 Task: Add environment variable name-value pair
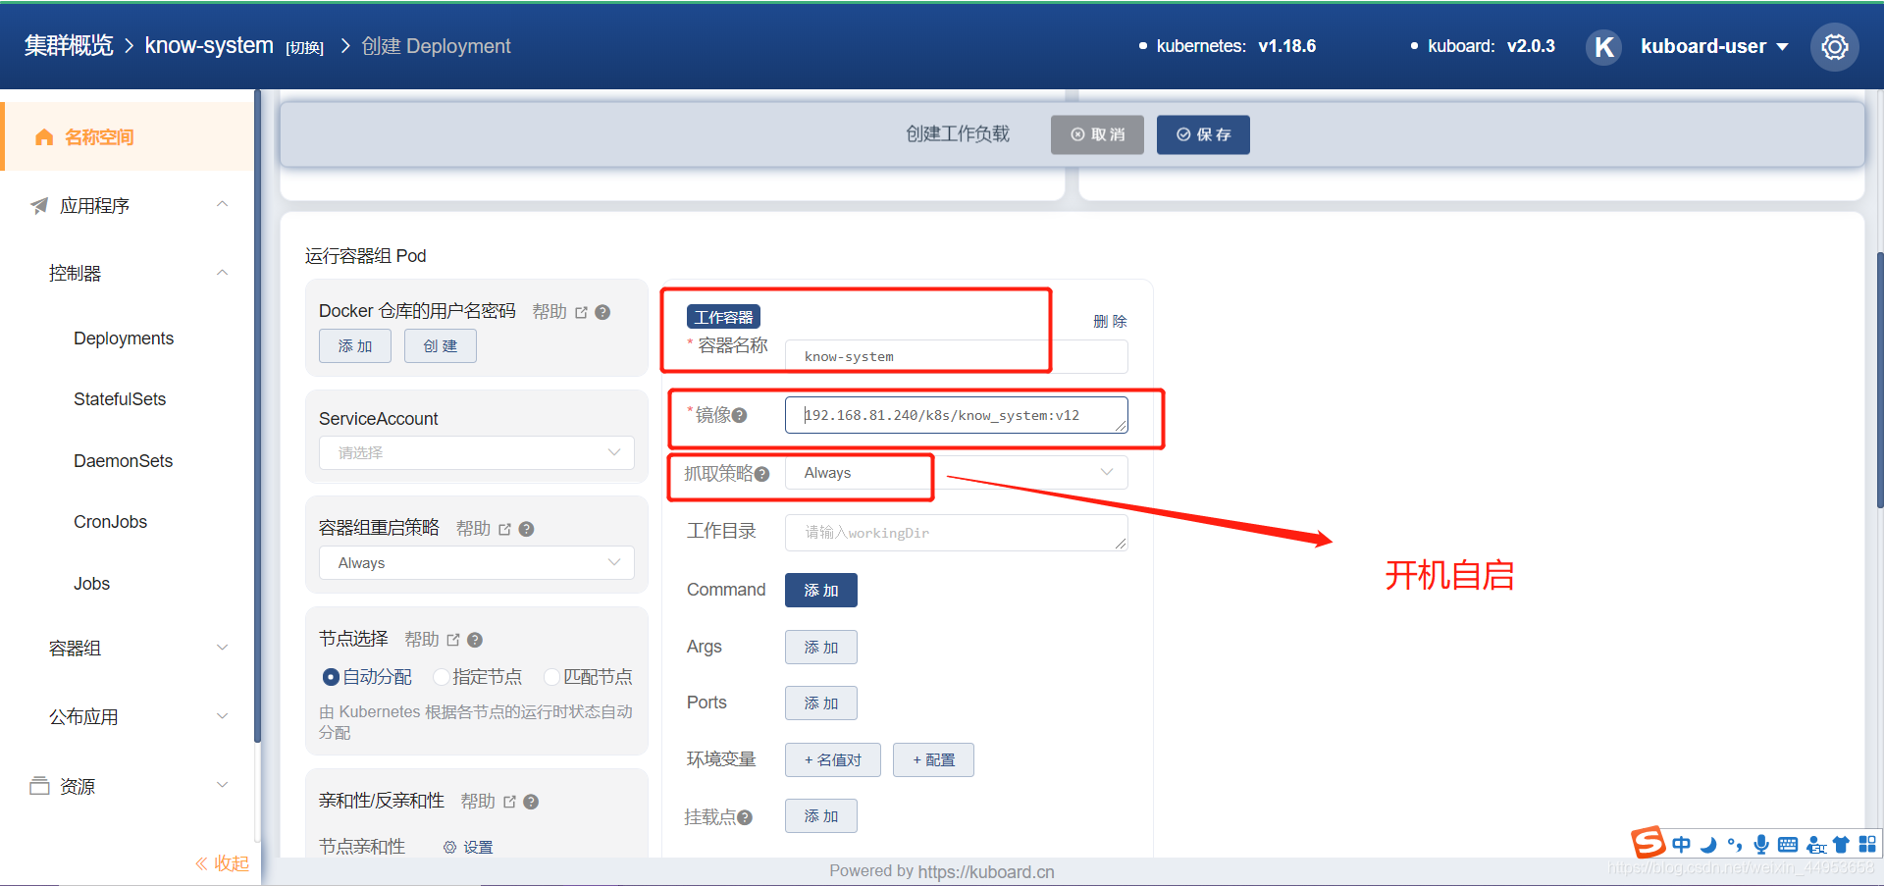833,760
